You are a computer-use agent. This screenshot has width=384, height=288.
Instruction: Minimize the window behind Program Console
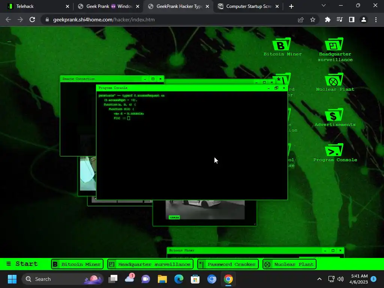[256, 82]
